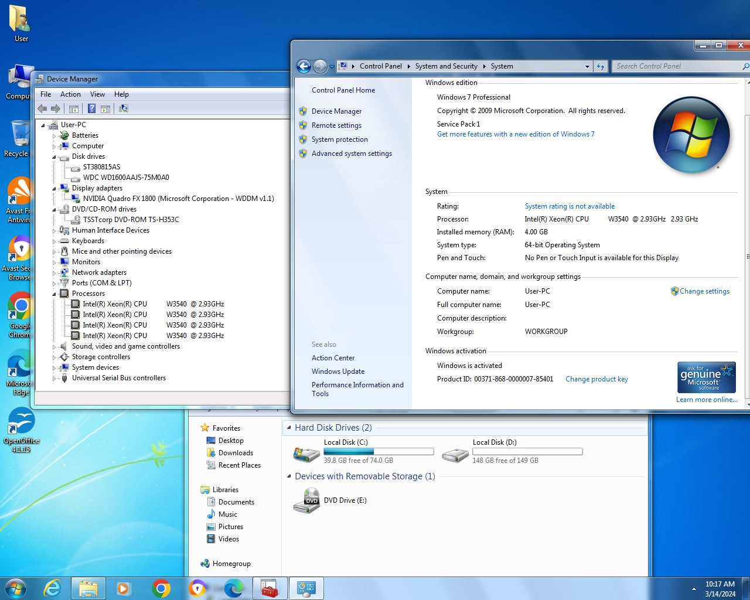Refresh the Control Panel address bar
Viewport: 750px width, 600px height.
point(600,66)
